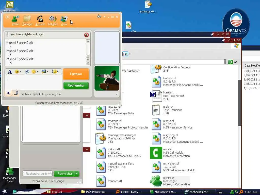Screen dimensions: 260x195
Task: Start a call with Appeler
Action: click(40, 21)
